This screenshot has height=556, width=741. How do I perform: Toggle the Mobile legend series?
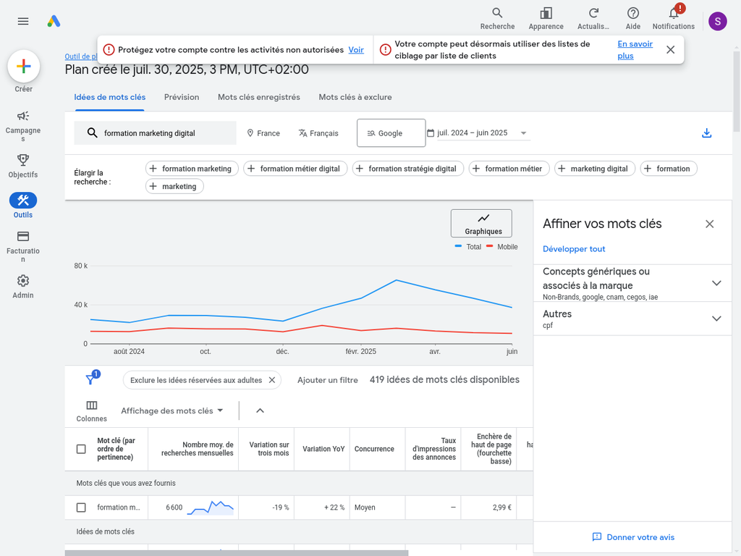pos(502,247)
